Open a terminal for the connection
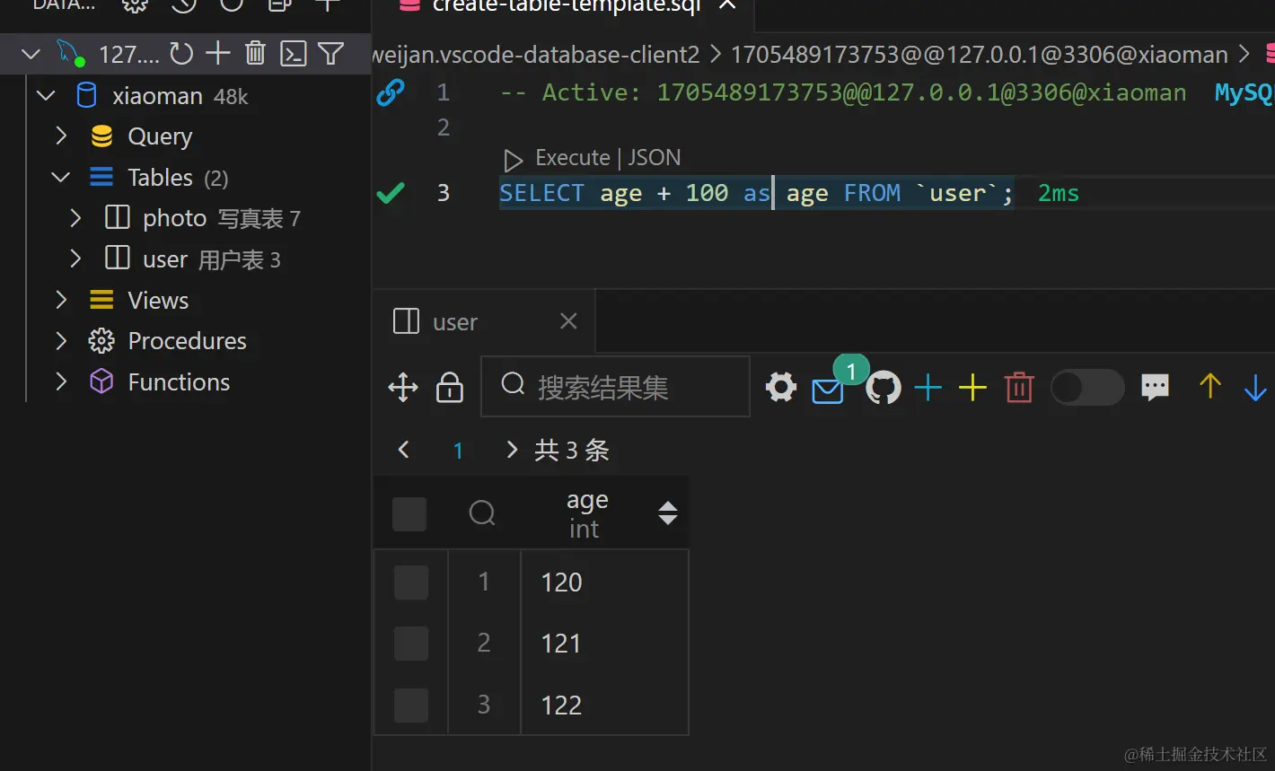 (294, 54)
